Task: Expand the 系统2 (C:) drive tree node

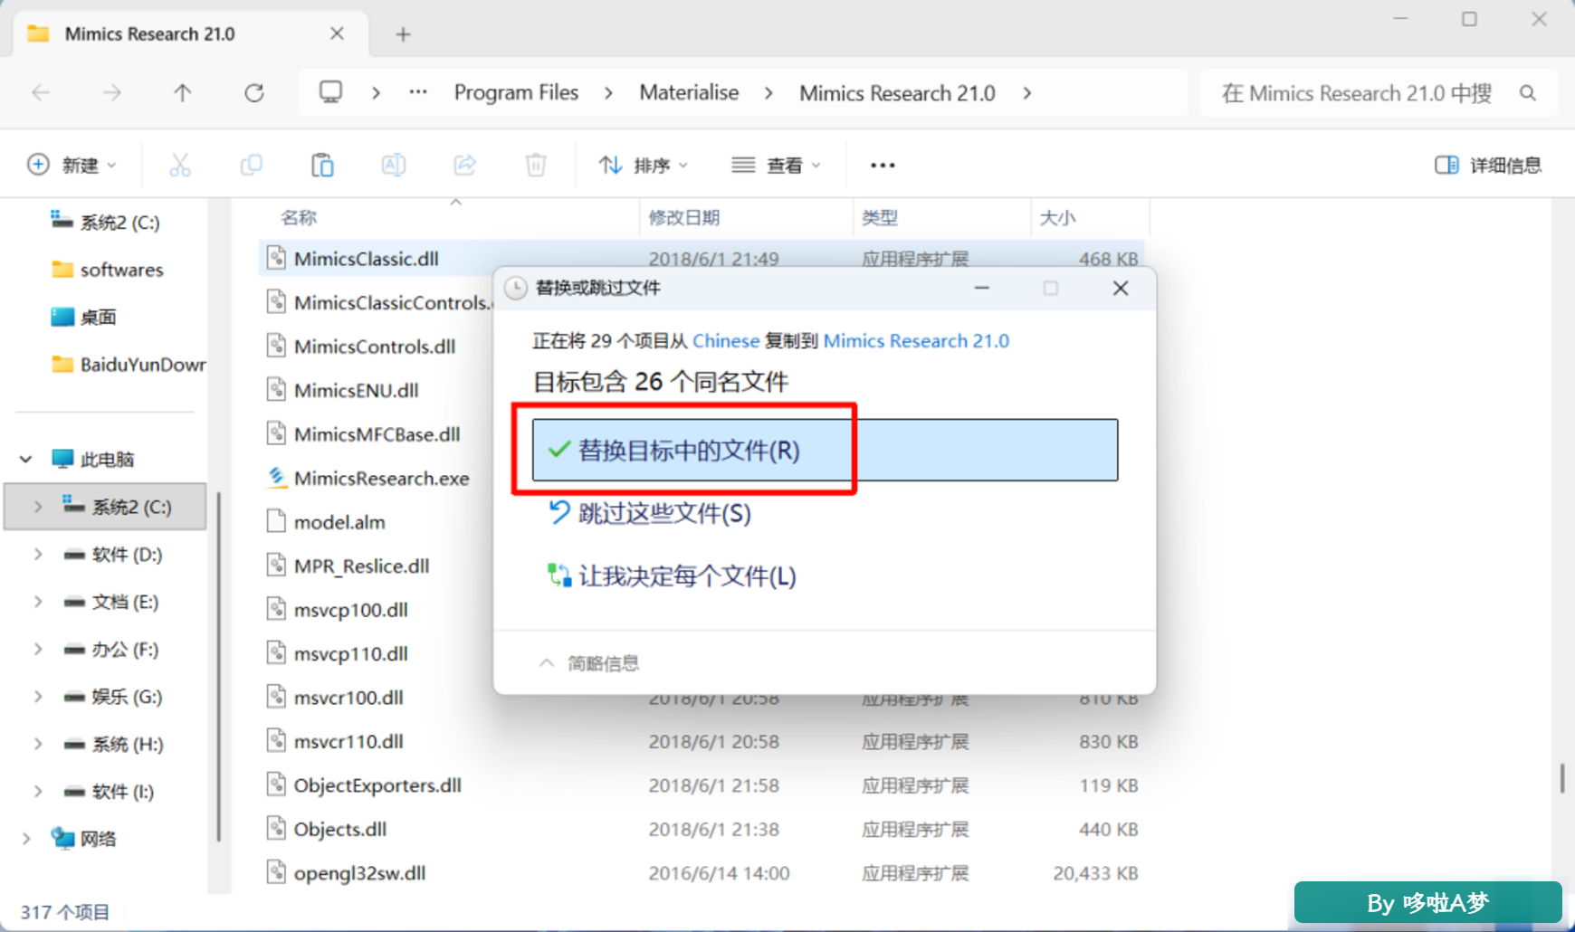Action: click(x=38, y=507)
